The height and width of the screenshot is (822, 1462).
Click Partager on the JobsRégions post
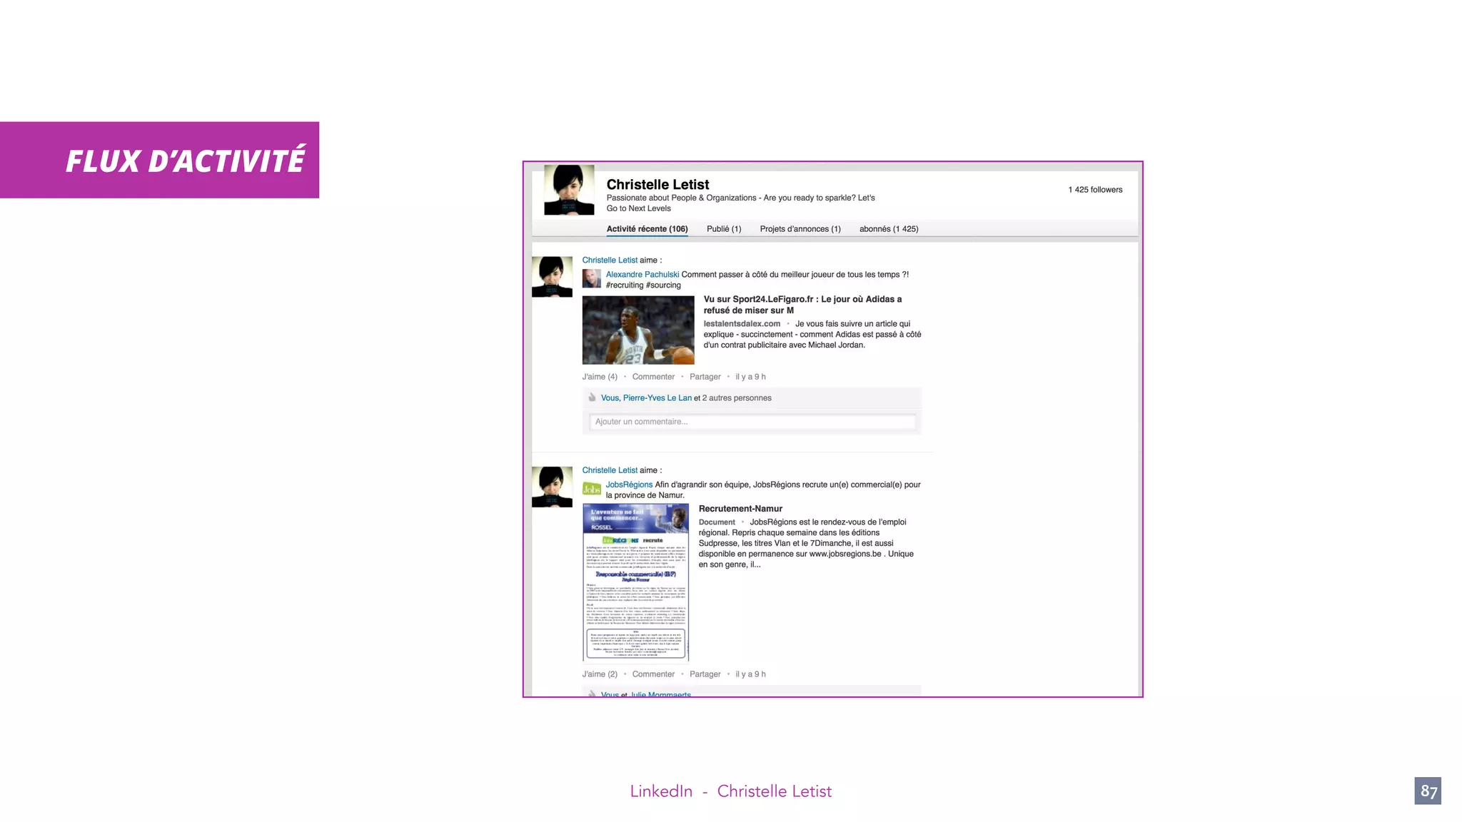pos(705,674)
